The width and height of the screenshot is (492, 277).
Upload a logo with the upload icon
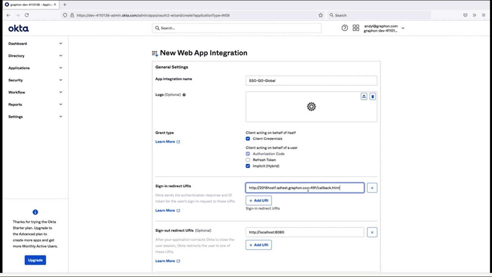(x=364, y=97)
